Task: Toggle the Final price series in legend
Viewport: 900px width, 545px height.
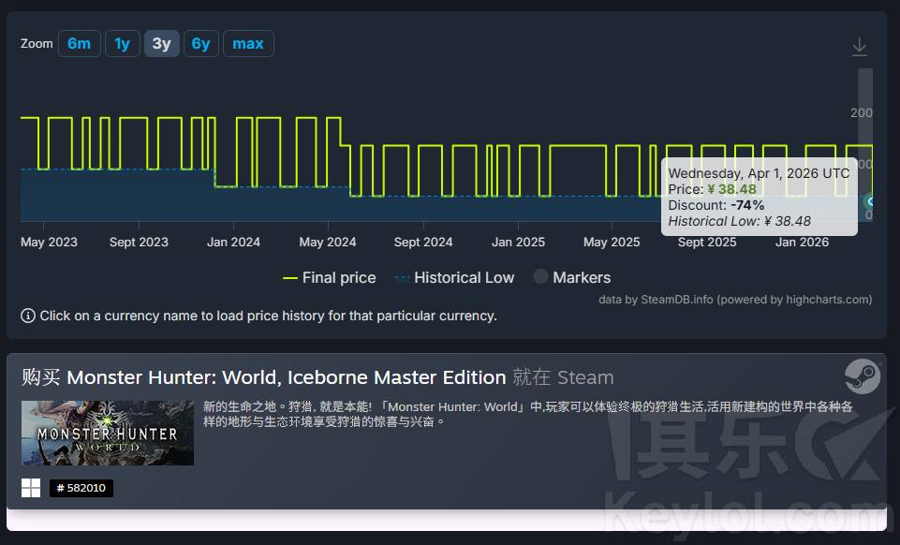Action: tap(329, 278)
